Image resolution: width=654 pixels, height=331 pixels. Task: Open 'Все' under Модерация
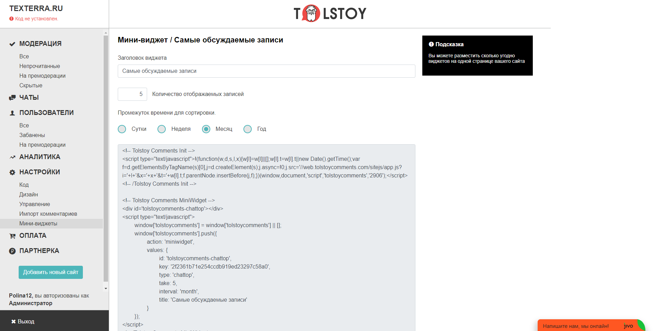click(24, 56)
